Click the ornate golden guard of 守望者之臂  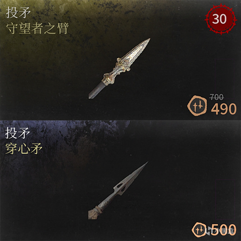click(x=117, y=71)
